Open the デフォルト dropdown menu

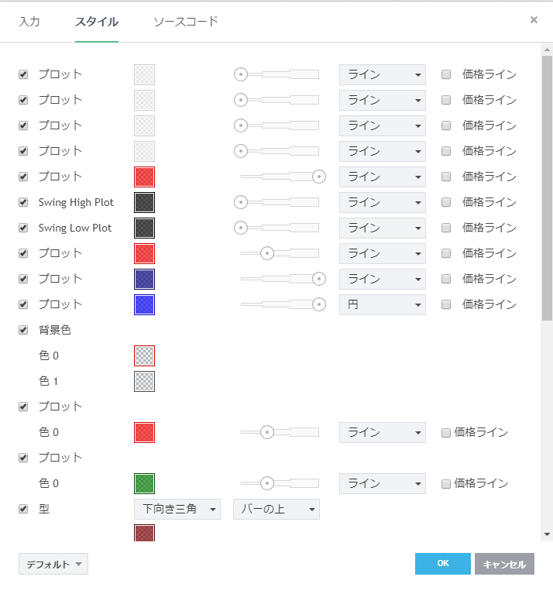tap(53, 565)
